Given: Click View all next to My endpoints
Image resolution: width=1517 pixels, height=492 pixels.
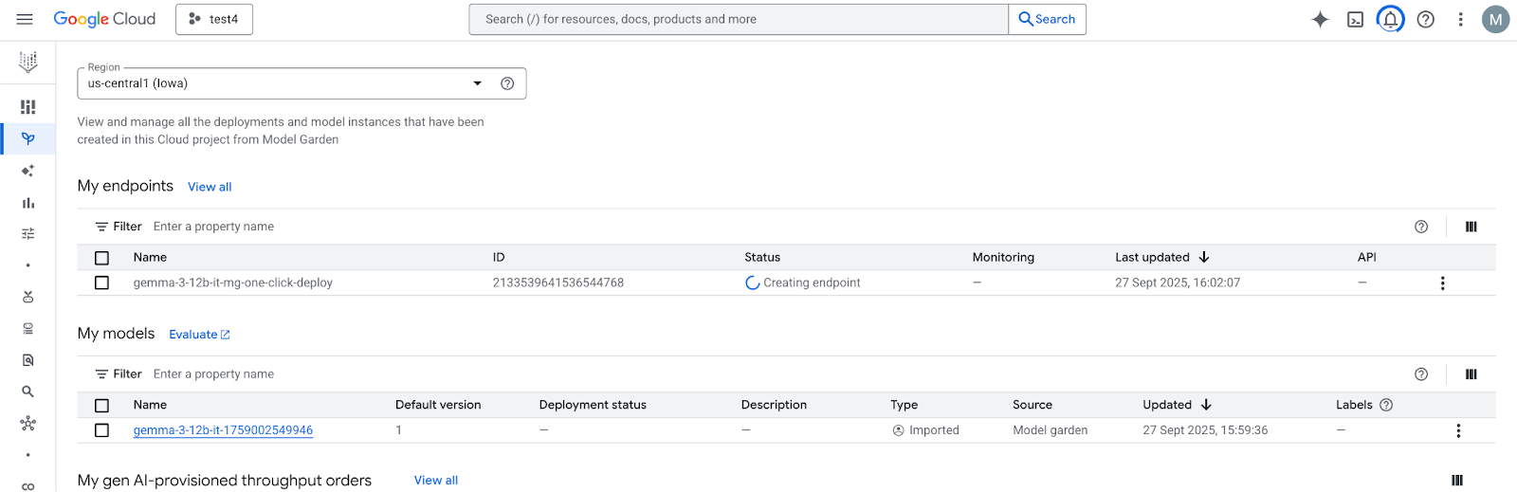Looking at the screenshot, I should (x=210, y=187).
